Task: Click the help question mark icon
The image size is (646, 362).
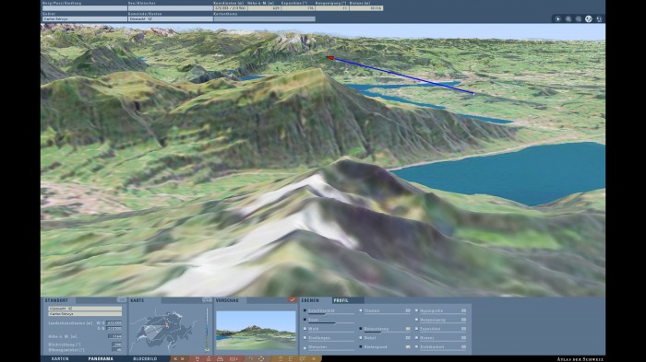Action: click(x=251, y=358)
